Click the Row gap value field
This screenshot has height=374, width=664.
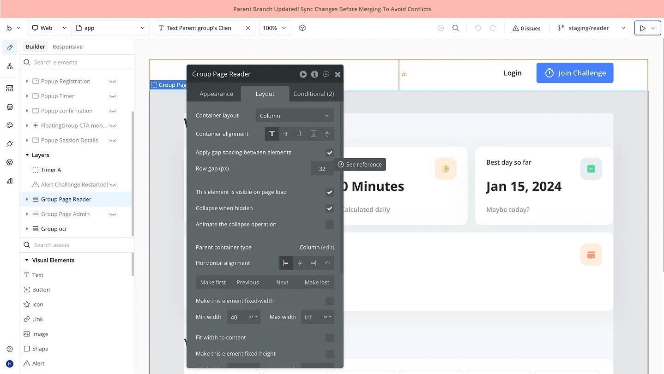[x=322, y=169]
